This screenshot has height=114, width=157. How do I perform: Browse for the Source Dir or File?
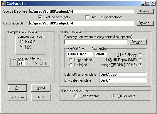pyautogui.click(x=145, y=11)
